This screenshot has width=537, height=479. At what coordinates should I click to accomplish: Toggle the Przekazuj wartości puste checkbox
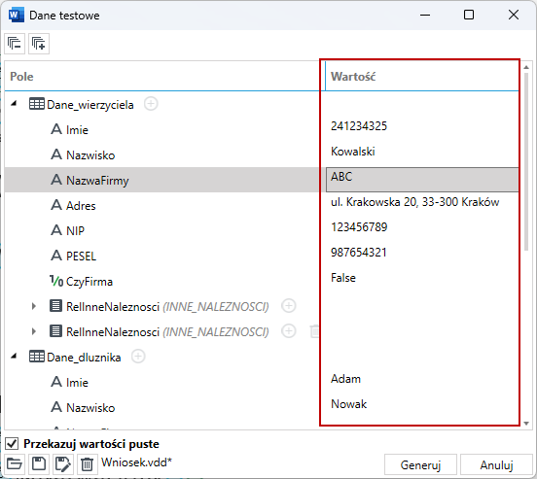click(x=12, y=444)
